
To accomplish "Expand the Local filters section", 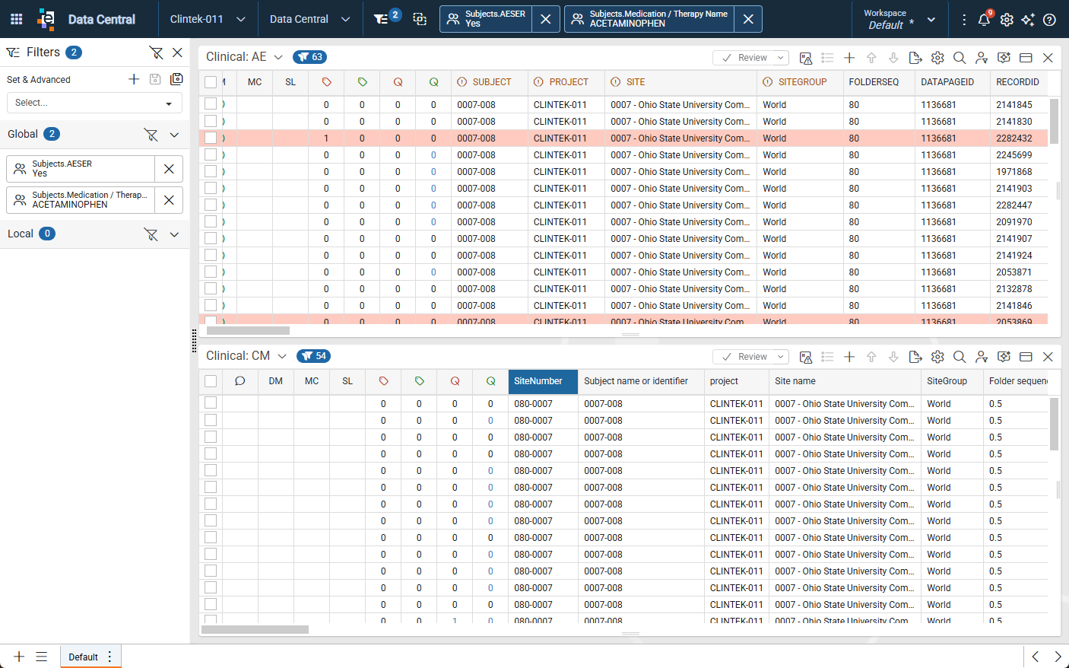I will pos(174,234).
